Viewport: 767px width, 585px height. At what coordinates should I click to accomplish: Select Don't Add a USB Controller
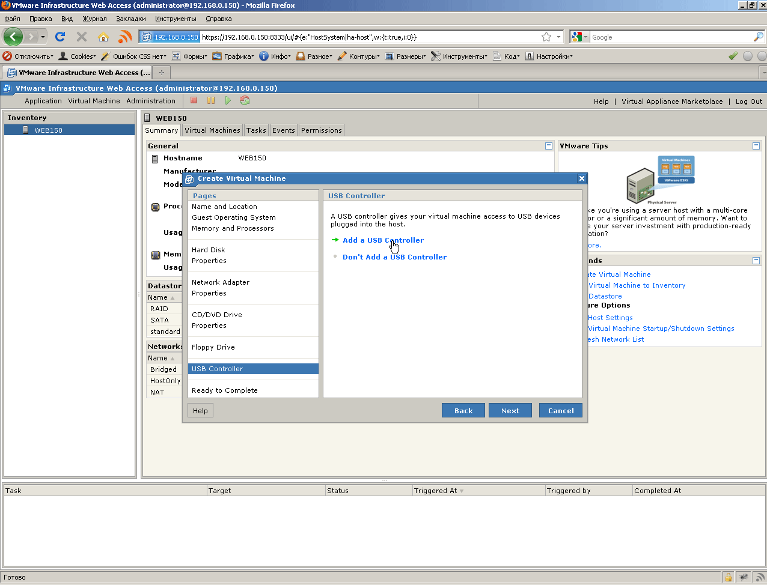click(x=394, y=257)
